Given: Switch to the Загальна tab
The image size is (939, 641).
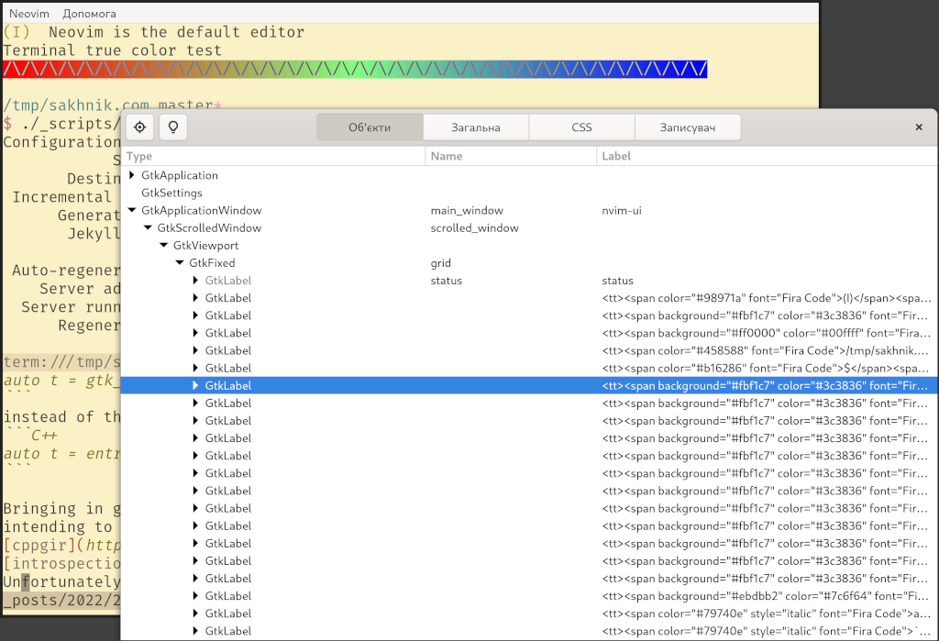Looking at the screenshot, I should [475, 127].
